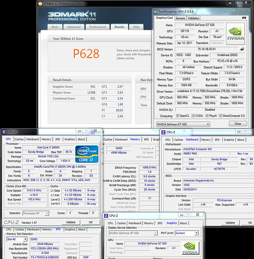This screenshot has height=259, width=254.
Task: Switch to the Advanced tab in 3DMark 11
Action: (74, 27)
